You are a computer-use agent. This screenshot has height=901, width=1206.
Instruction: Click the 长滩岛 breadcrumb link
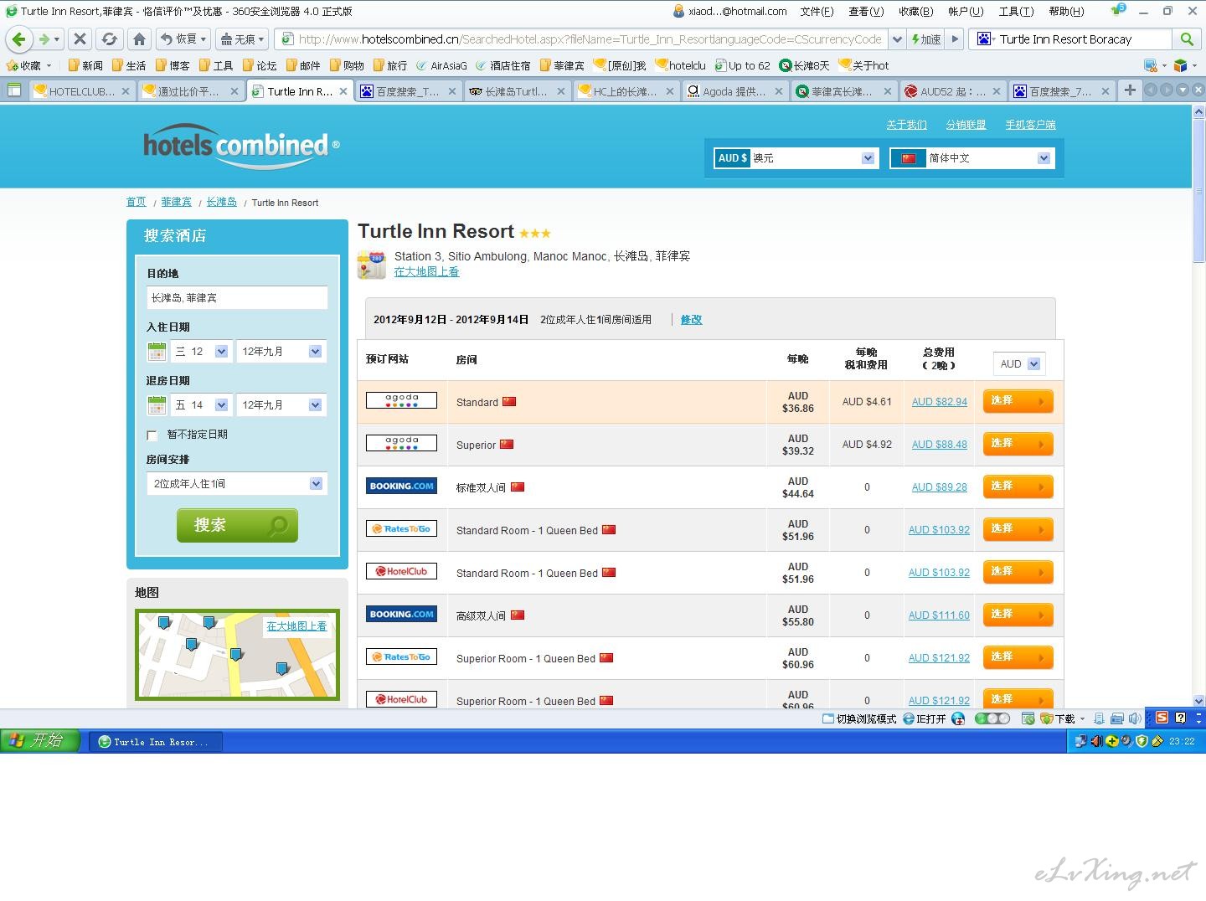[x=221, y=202]
